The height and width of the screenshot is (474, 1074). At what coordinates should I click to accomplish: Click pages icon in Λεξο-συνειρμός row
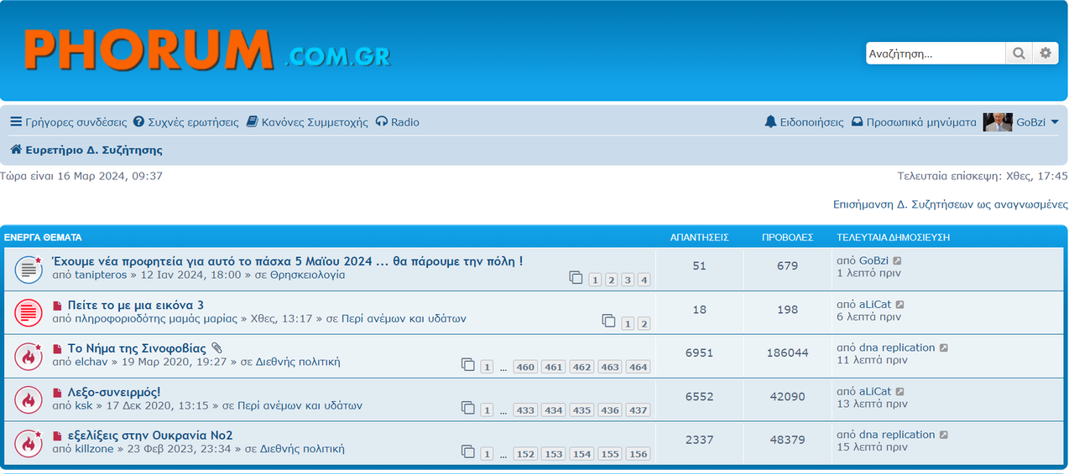468,408
